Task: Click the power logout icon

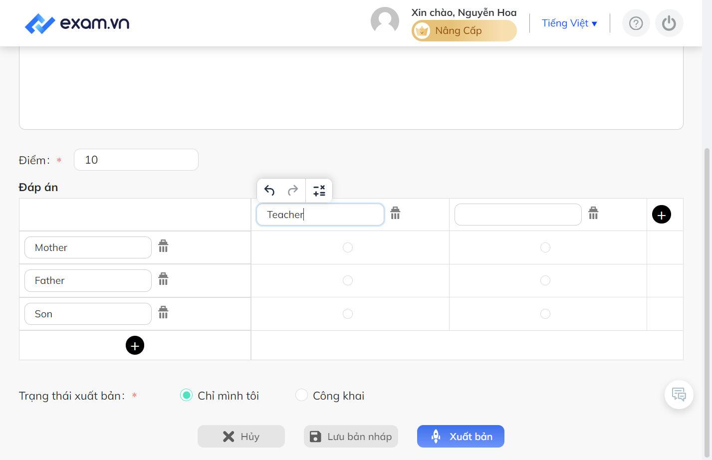Action: click(669, 23)
